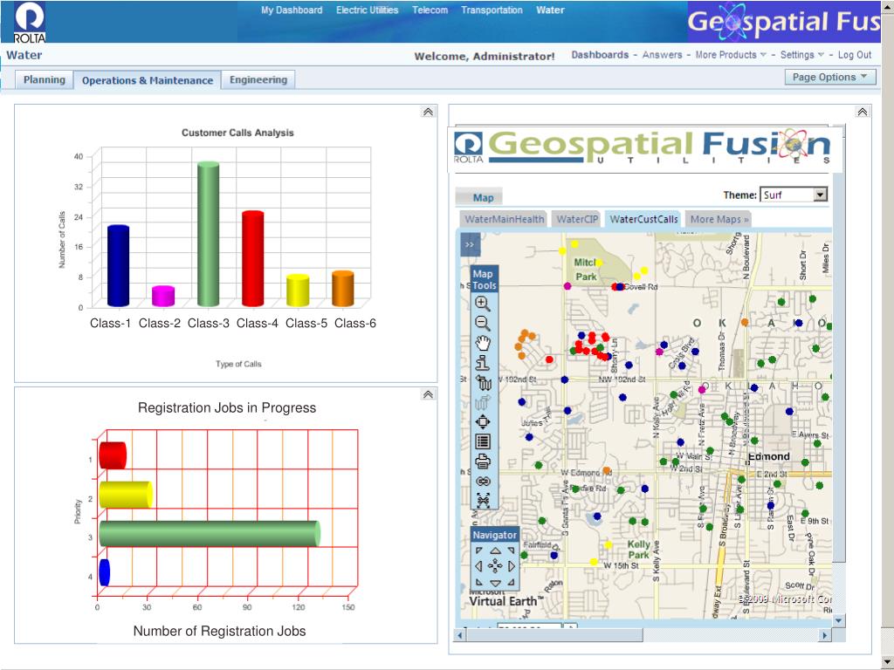This screenshot has width=894, height=670.
Task: Pan map right with Navigator arrow
Action: tap(512, 565)
